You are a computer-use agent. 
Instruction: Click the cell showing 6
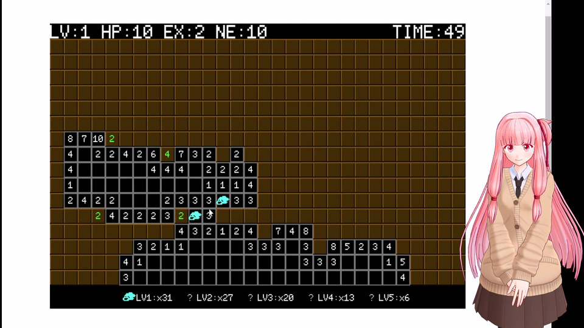[x=153, y=154]
